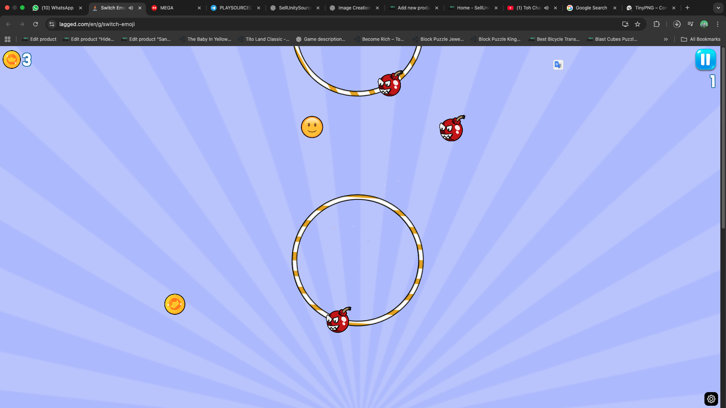Open the Chrome downloads icon
Viewport: 726px width, 408px height.
677,24
